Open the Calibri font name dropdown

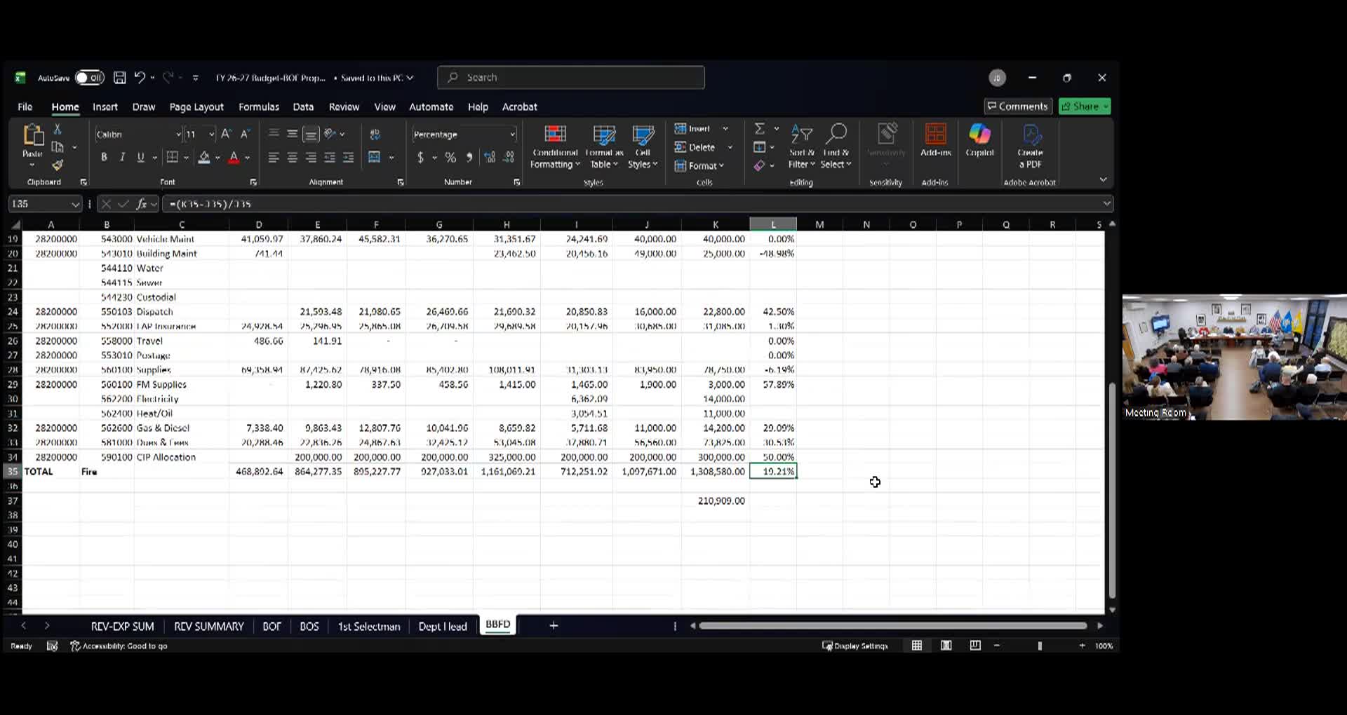pyautogui.click(x=178, y=135)
